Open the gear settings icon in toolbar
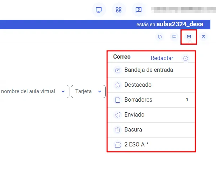The height and width of the screenshot is (177, 216). pyautogui.click(x=204, y=37)
